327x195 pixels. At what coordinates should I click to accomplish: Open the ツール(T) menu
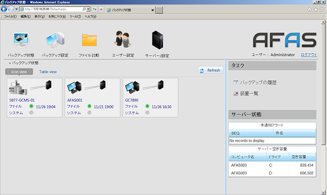[75, 16]
